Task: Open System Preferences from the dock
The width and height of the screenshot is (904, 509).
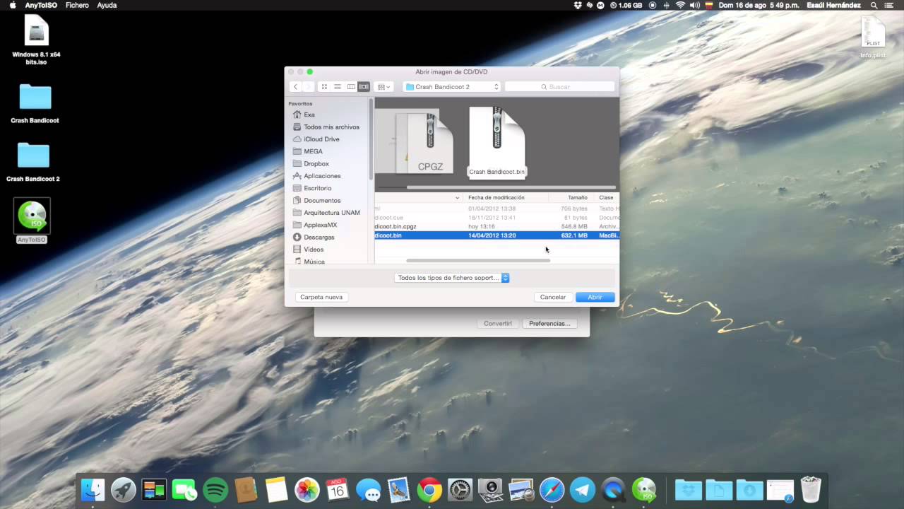Action: [460, 490]
